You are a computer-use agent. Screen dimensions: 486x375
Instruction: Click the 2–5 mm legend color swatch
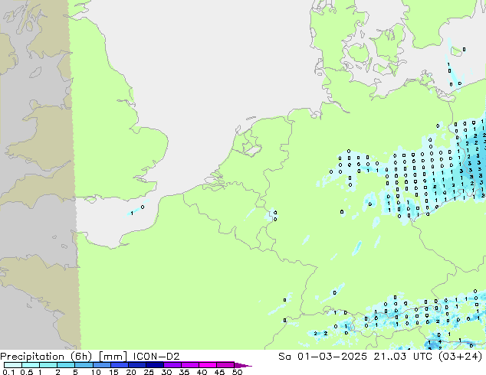tap(66, 365)
